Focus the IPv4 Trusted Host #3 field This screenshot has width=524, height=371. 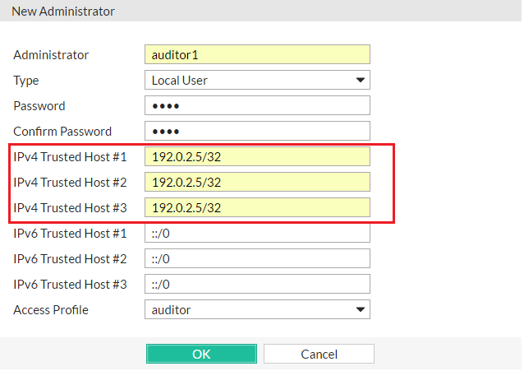[x=257, y=208]
